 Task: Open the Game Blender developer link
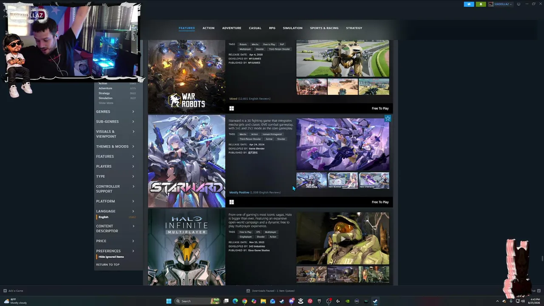[257, 148]
